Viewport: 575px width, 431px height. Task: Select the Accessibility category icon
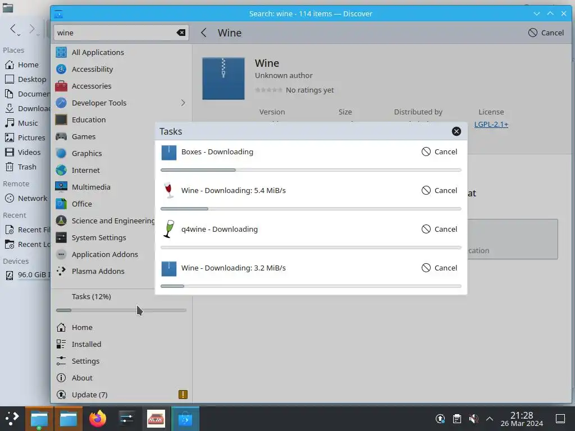coord(61,69)
